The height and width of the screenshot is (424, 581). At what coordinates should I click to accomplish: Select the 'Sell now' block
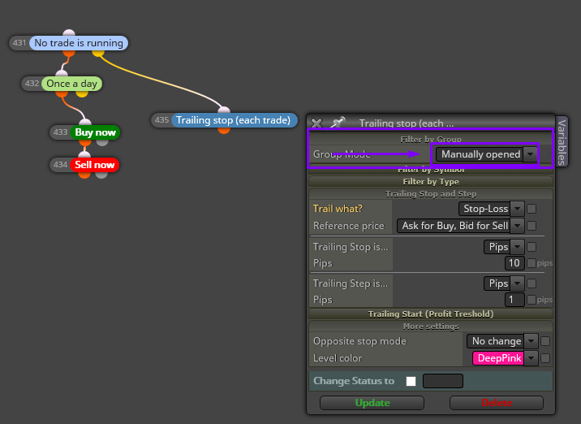click(x=94, y=165)
